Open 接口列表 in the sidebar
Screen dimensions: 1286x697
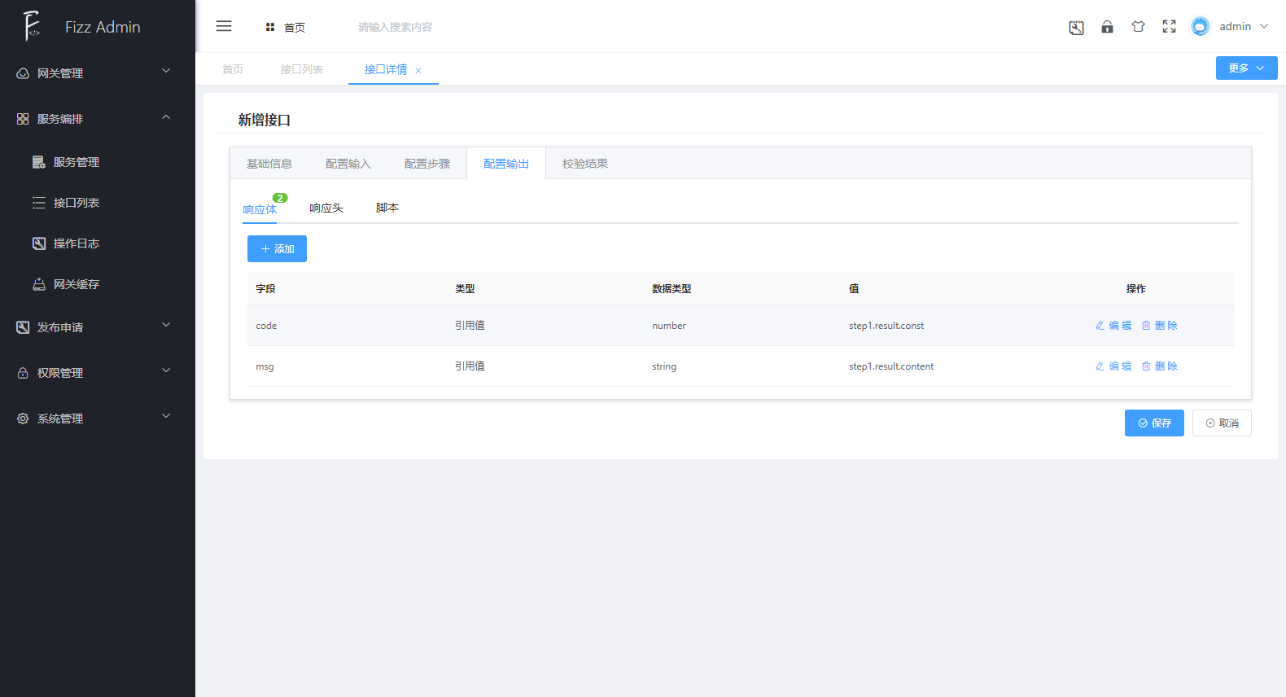tap(77, 203)
